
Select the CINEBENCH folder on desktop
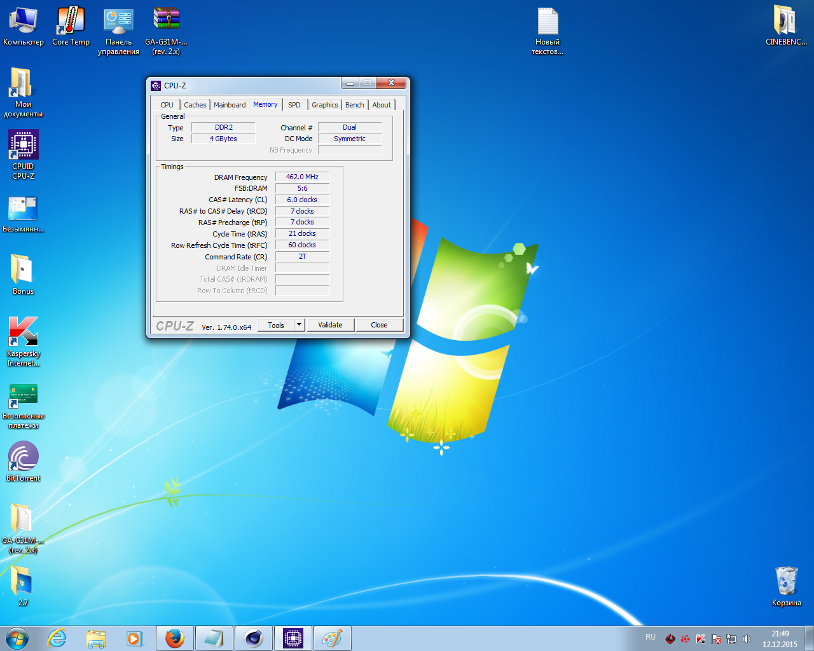tap(786, 27)
